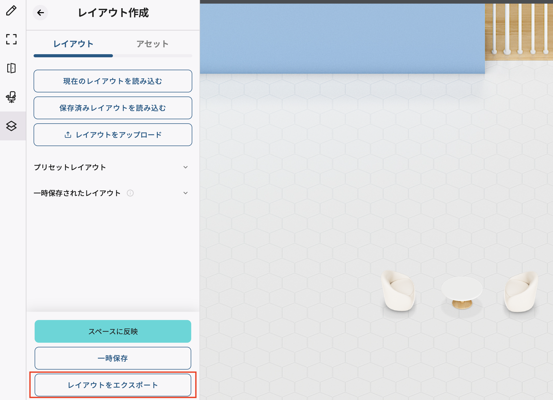Viewport: 553px width, 400px height.
Task: Select the round white table in the room
Action: (x=462, y=293)
